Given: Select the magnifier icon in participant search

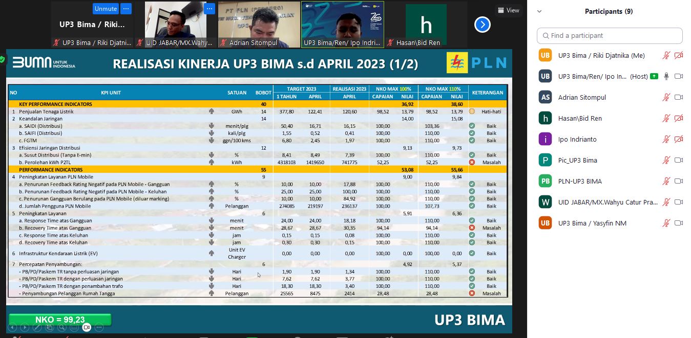Looking at the screenshot, I should (546, 36).
